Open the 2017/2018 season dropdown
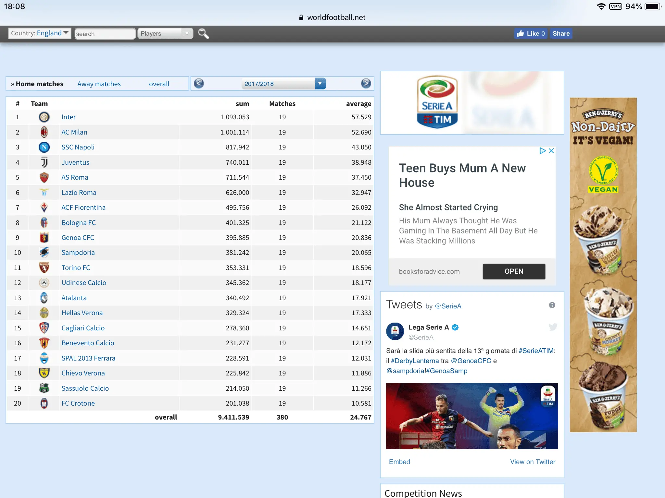Viewport: 665px width, 498px height. point(283,84)
